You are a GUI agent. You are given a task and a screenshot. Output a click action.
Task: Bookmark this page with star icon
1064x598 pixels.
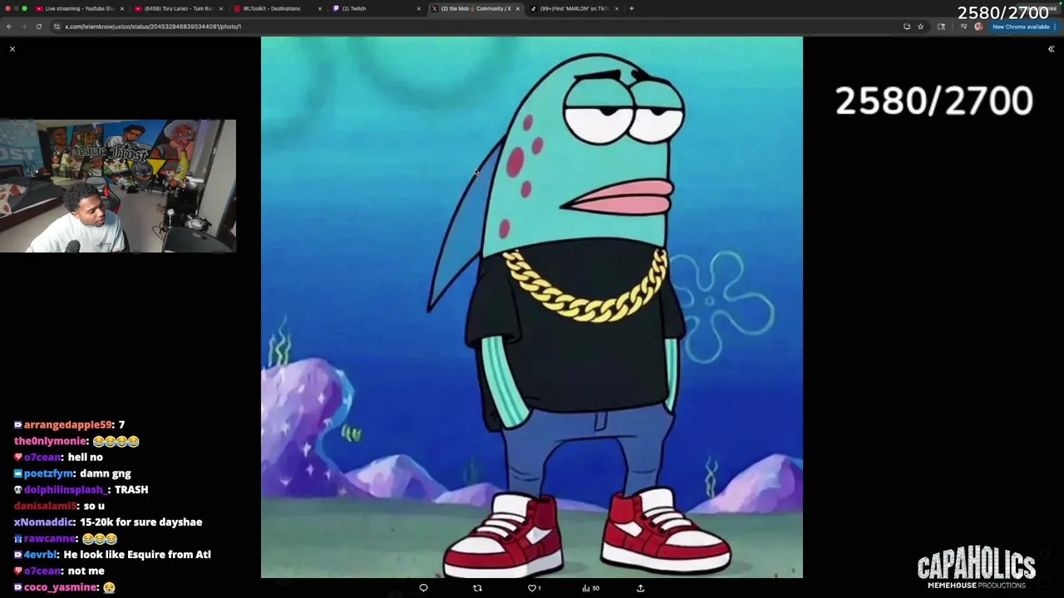coord(920,27)
